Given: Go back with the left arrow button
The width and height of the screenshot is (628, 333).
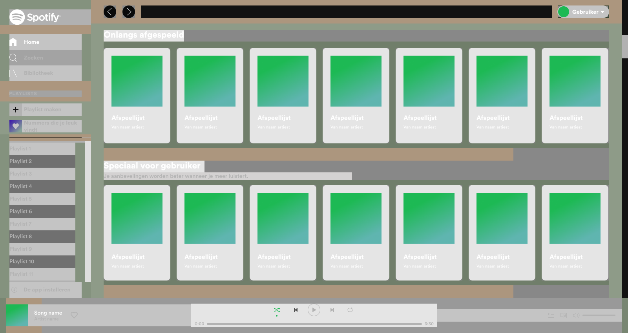Looking at the screenshot, I should [110, 12].
